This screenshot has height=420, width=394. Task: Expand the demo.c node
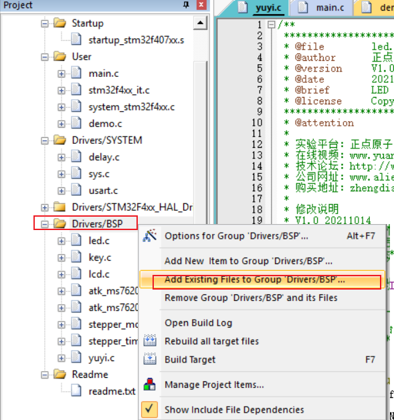(62, 124)
